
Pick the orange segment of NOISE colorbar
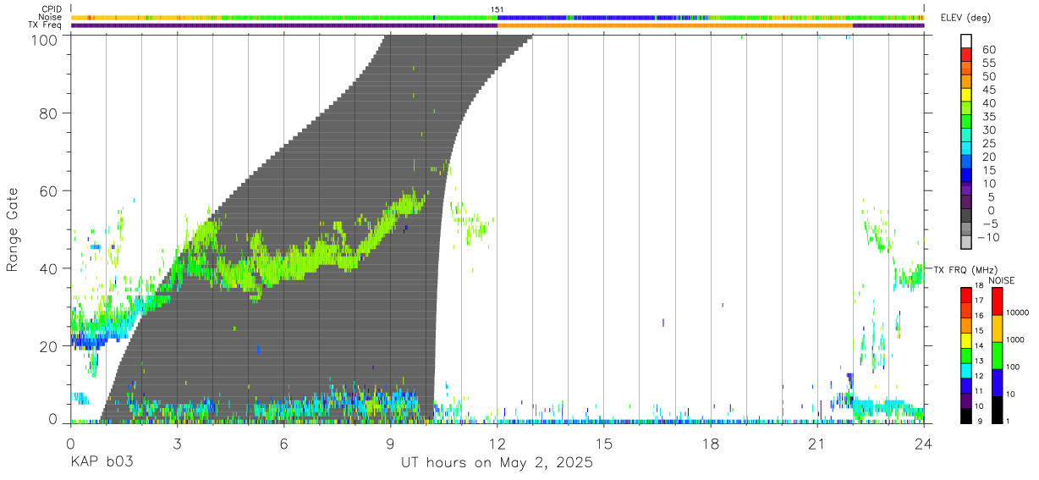[997, 328]
